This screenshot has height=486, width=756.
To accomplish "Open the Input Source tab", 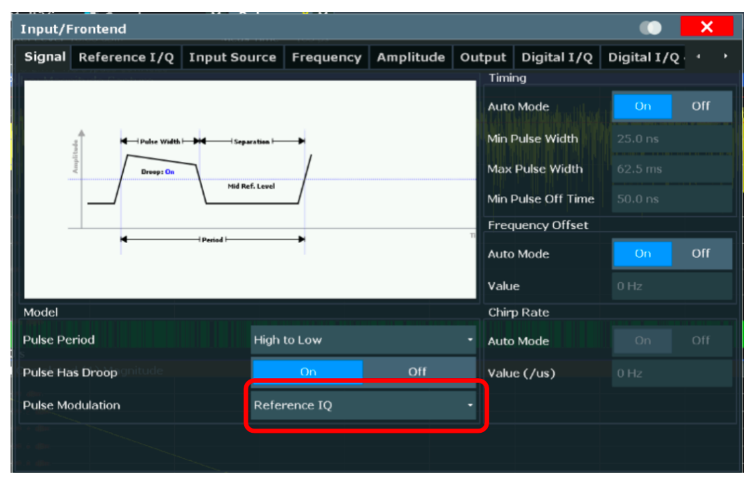I will tap(232, 57).
